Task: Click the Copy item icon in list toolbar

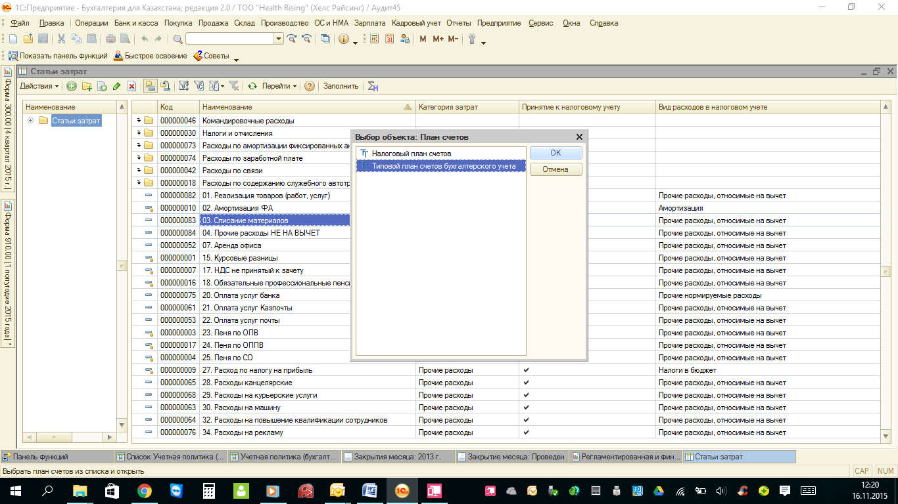Action: pyautogui.click(x=102, y=86)
